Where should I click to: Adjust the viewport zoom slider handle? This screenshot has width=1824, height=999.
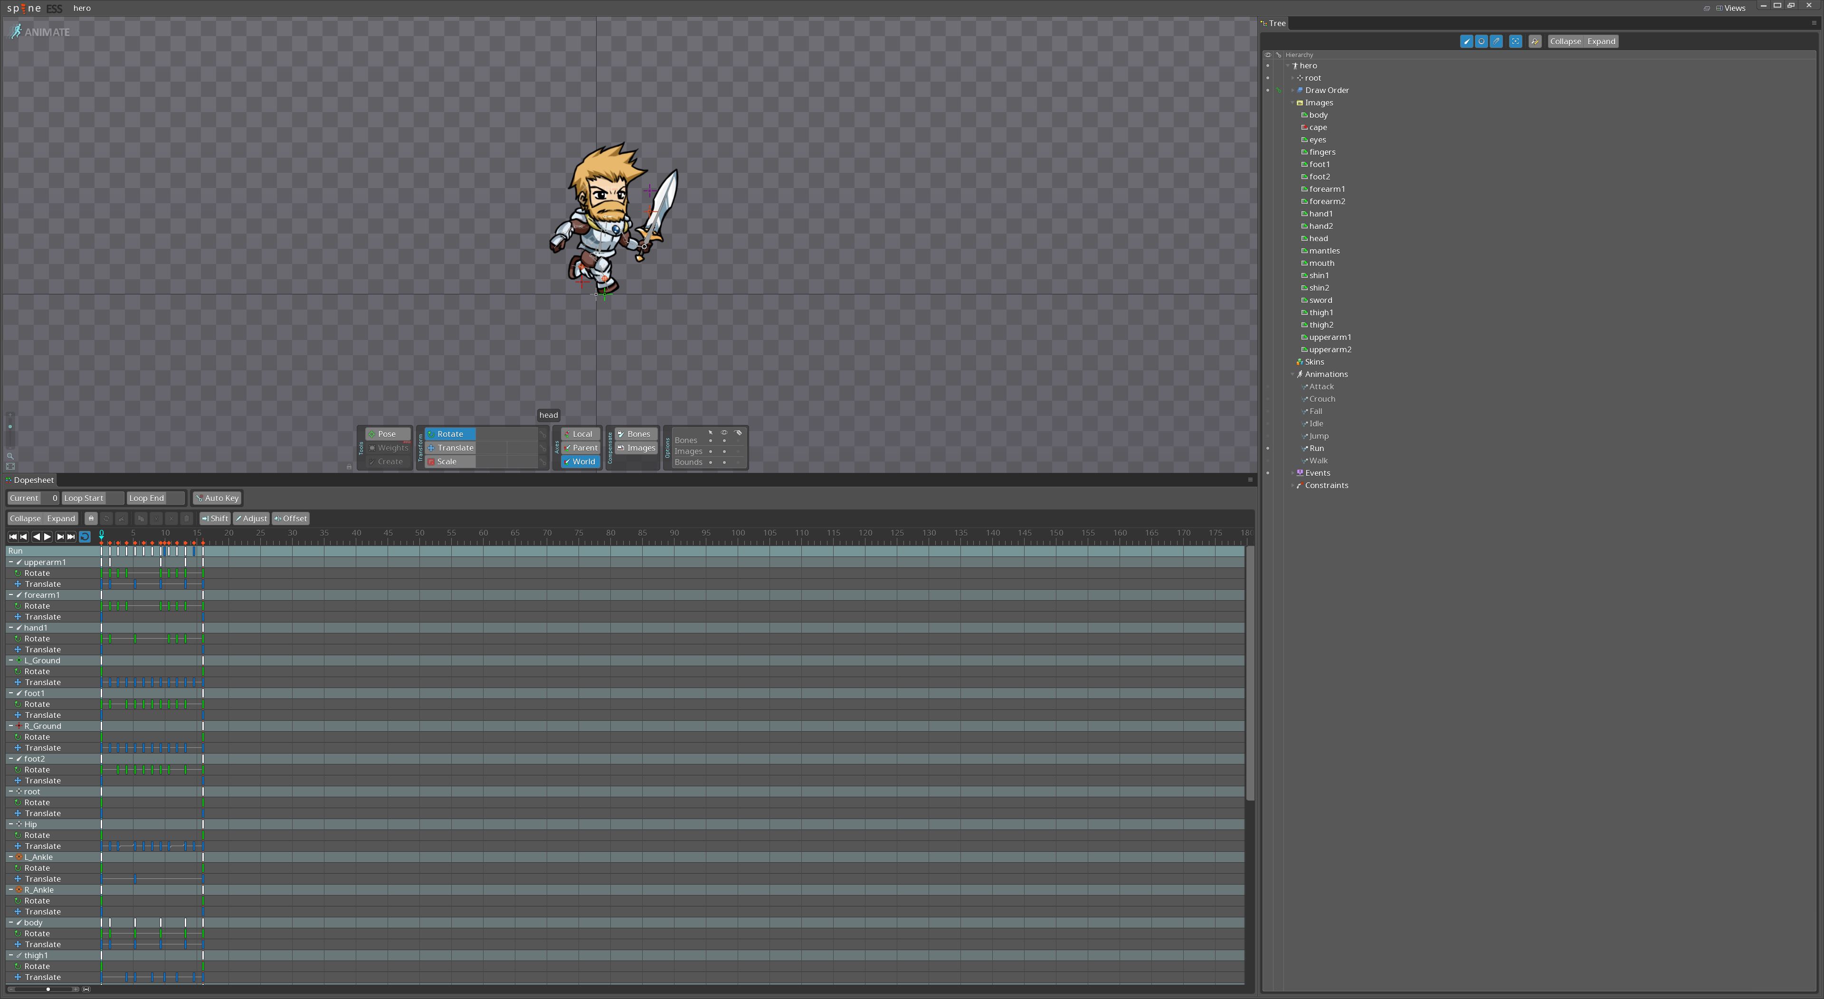(10, 427)
